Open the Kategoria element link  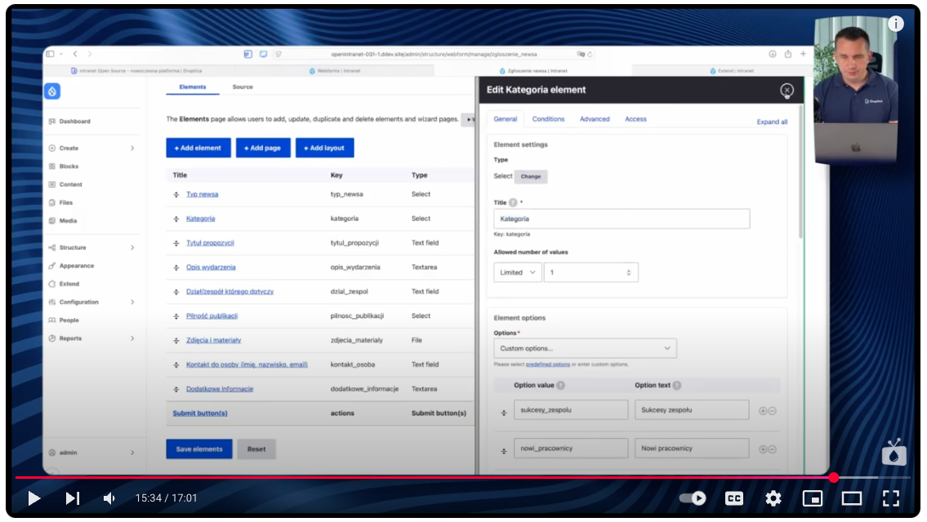tap(200, 219)
